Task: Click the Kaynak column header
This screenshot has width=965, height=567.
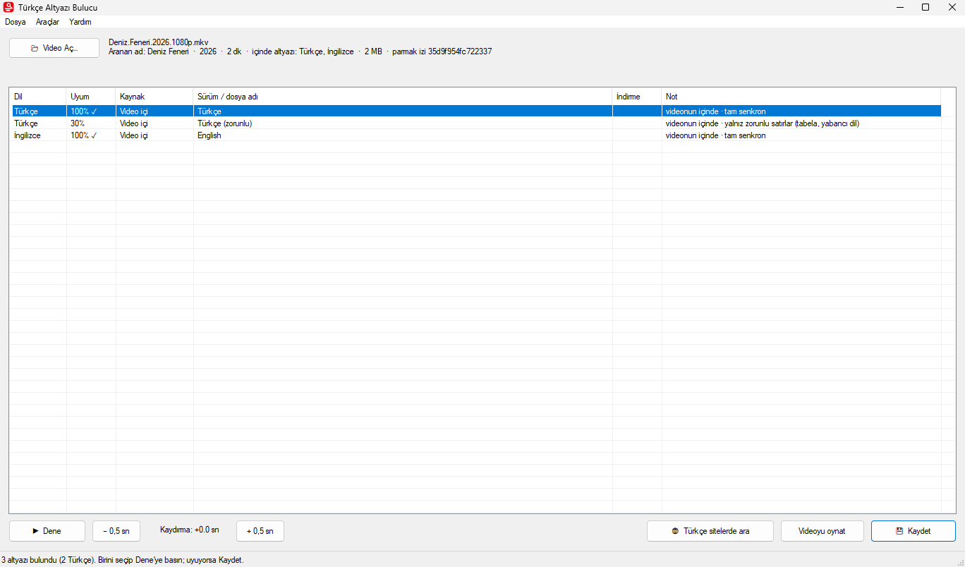Action: (x=154, y=97)
